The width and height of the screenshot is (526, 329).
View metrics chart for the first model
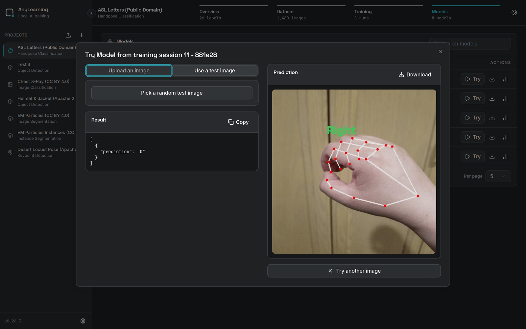click(x=505, y=79)
